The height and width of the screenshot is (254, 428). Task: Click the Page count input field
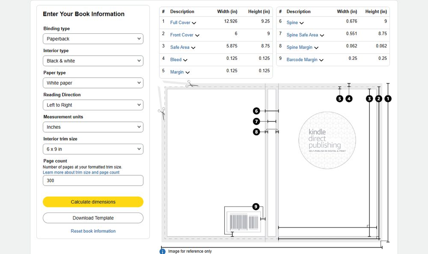[93, 180]
